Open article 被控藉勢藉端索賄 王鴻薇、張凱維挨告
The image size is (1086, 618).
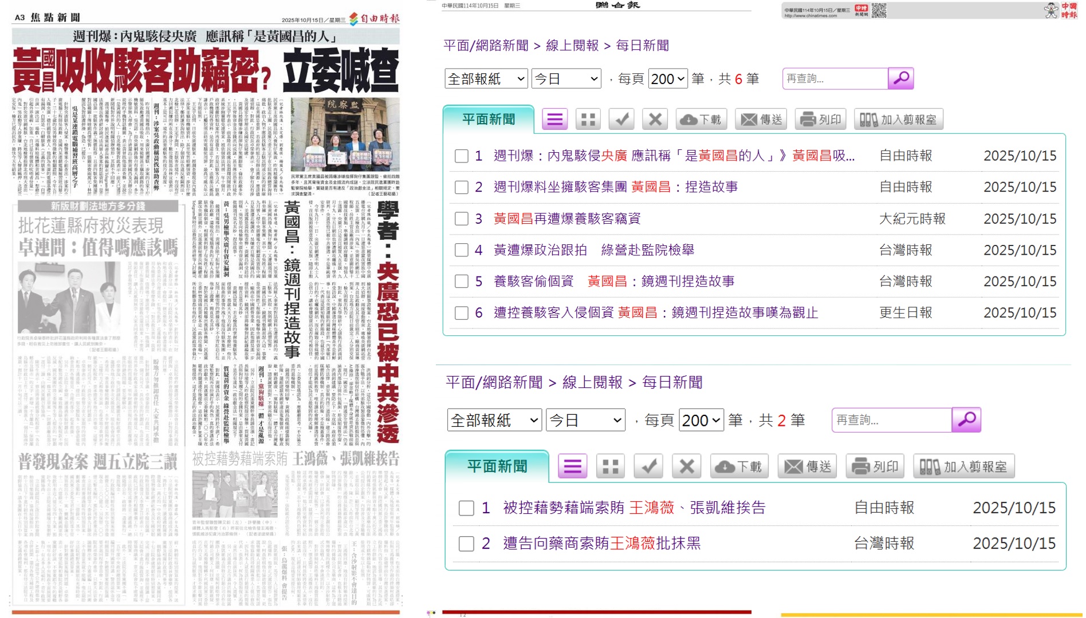[x=634, y=508]
